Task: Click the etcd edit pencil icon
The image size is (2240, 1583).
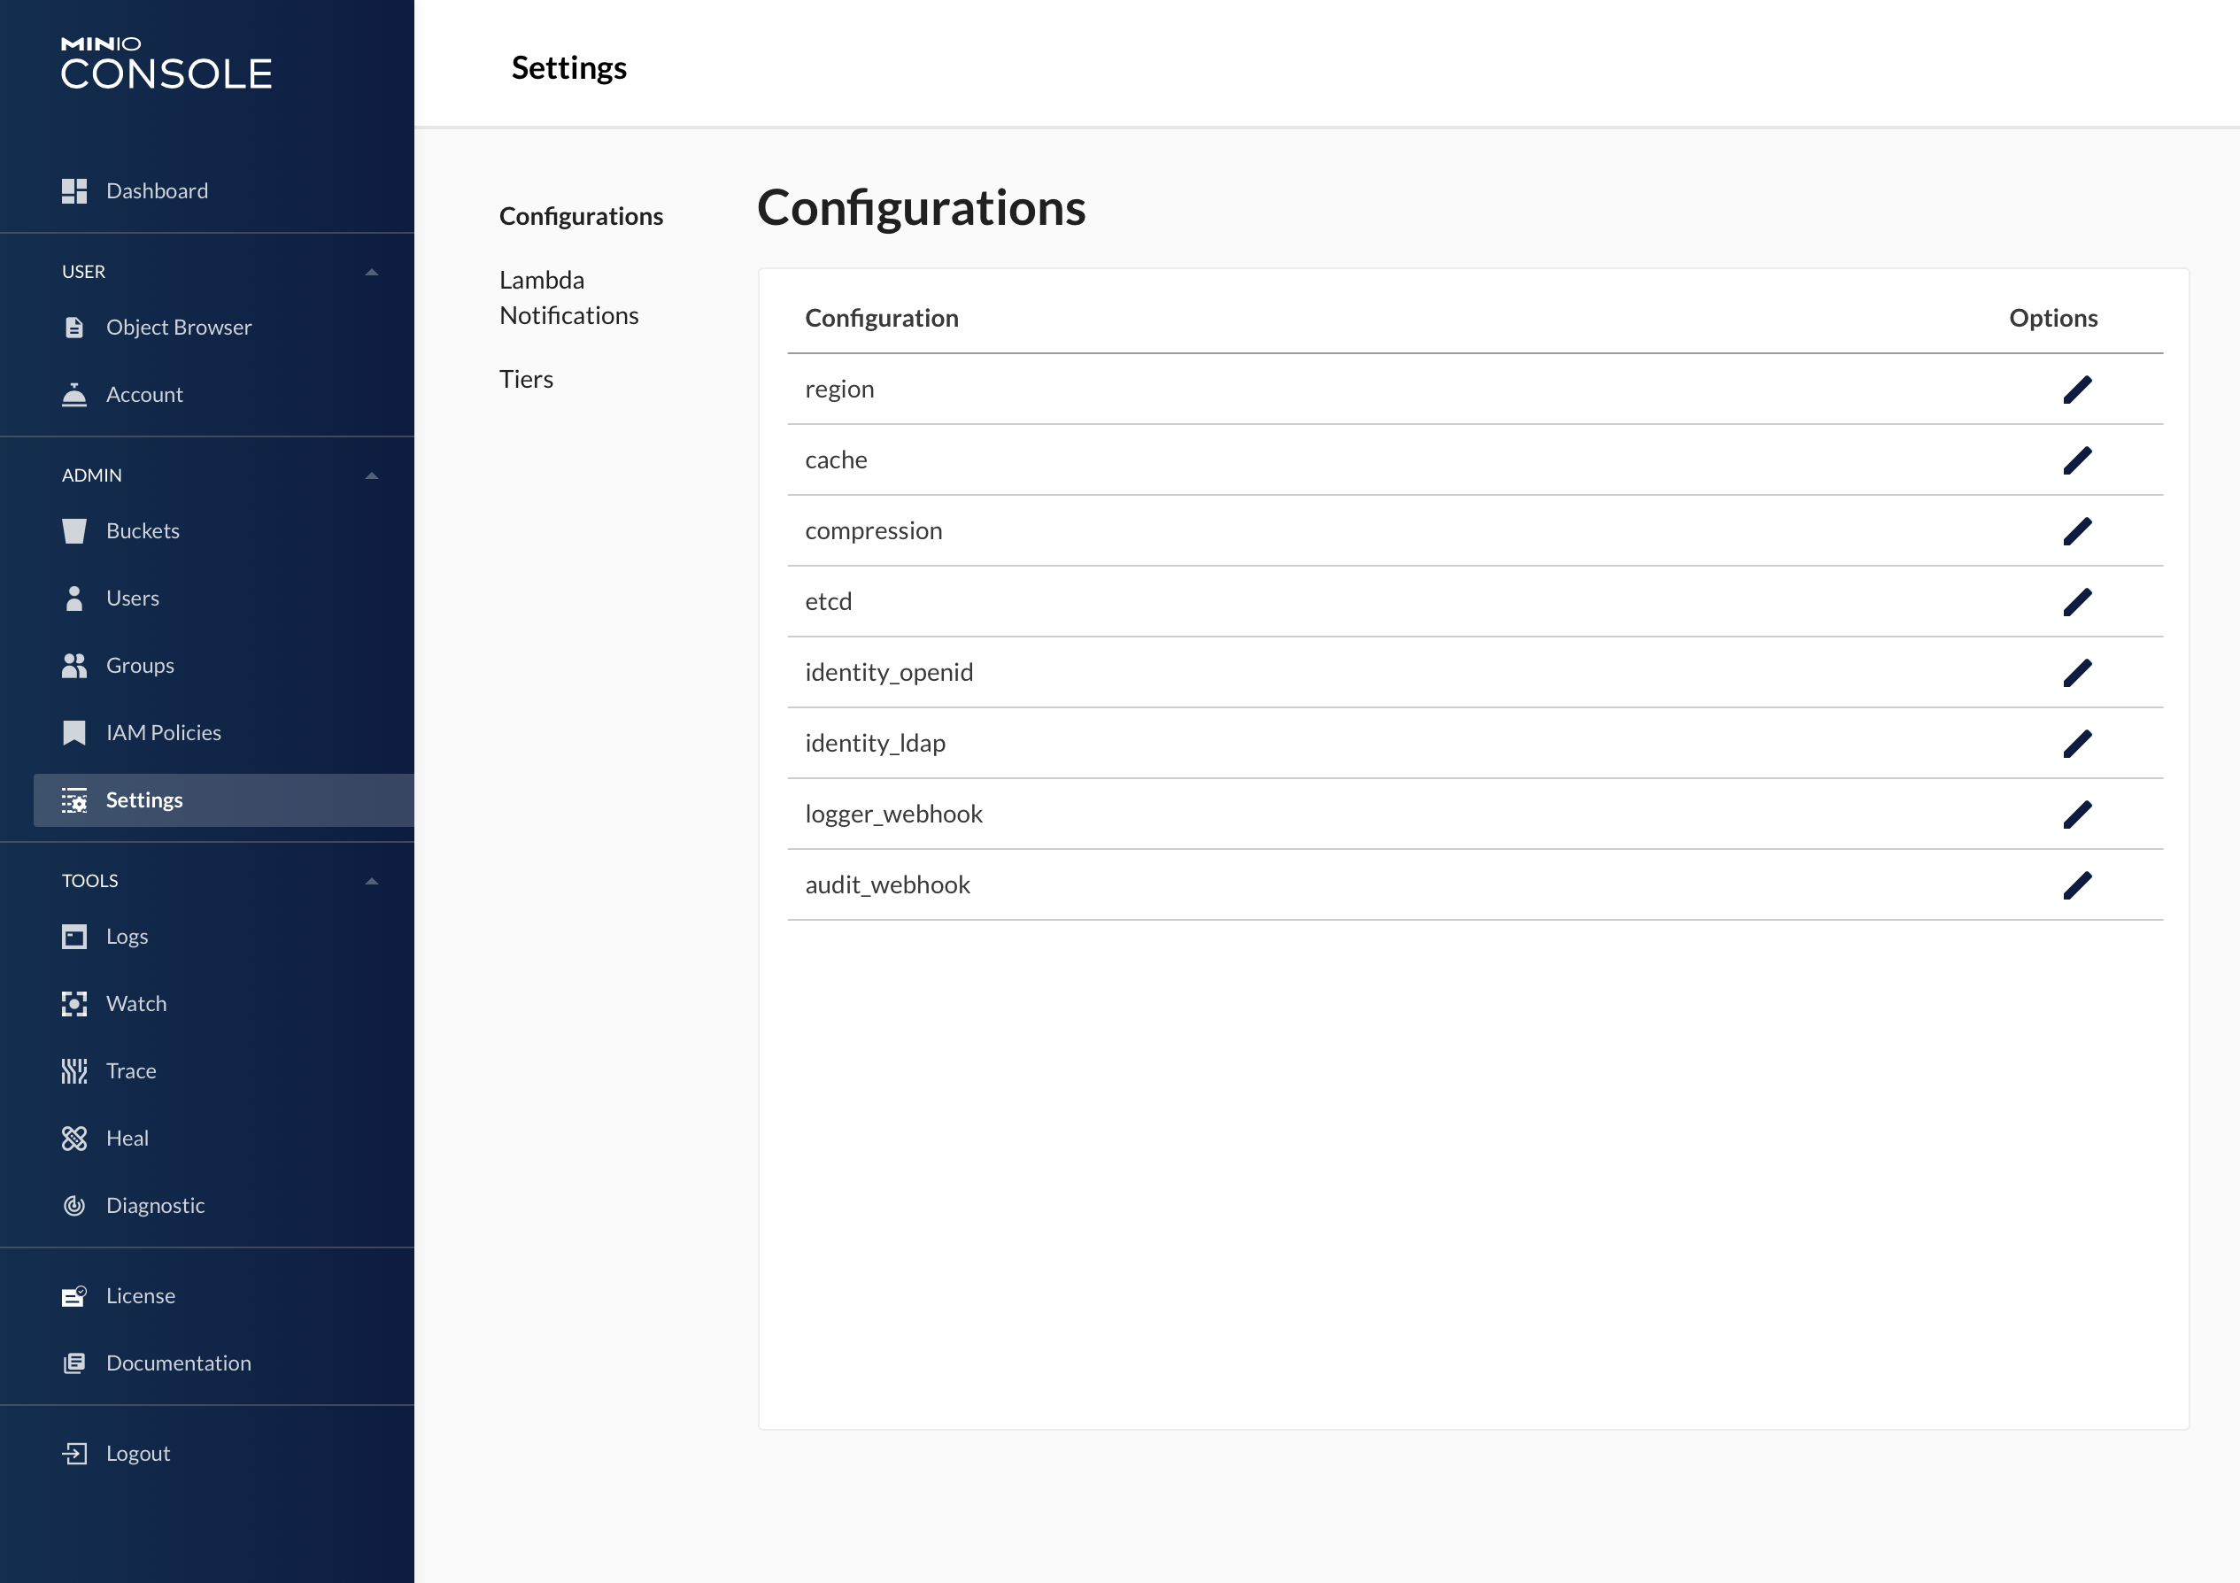Action: tap(2076, 602)
